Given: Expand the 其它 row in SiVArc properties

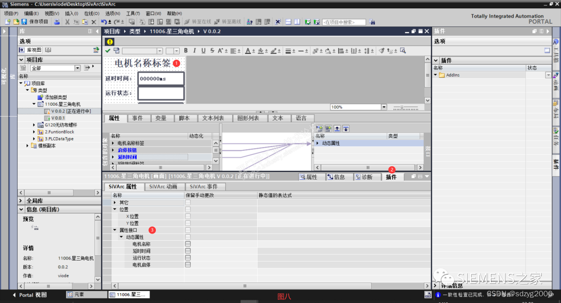Looking at the screenshot, I should (115, 203).
